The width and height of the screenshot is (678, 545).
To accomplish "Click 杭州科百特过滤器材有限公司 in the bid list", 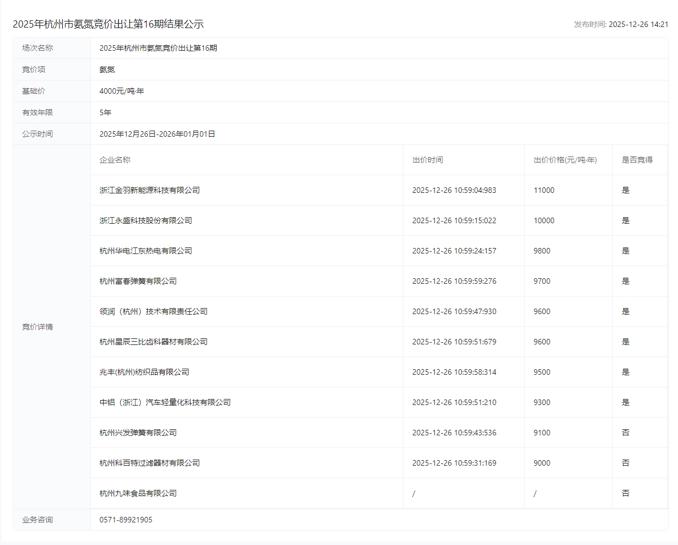I will 149,463.
